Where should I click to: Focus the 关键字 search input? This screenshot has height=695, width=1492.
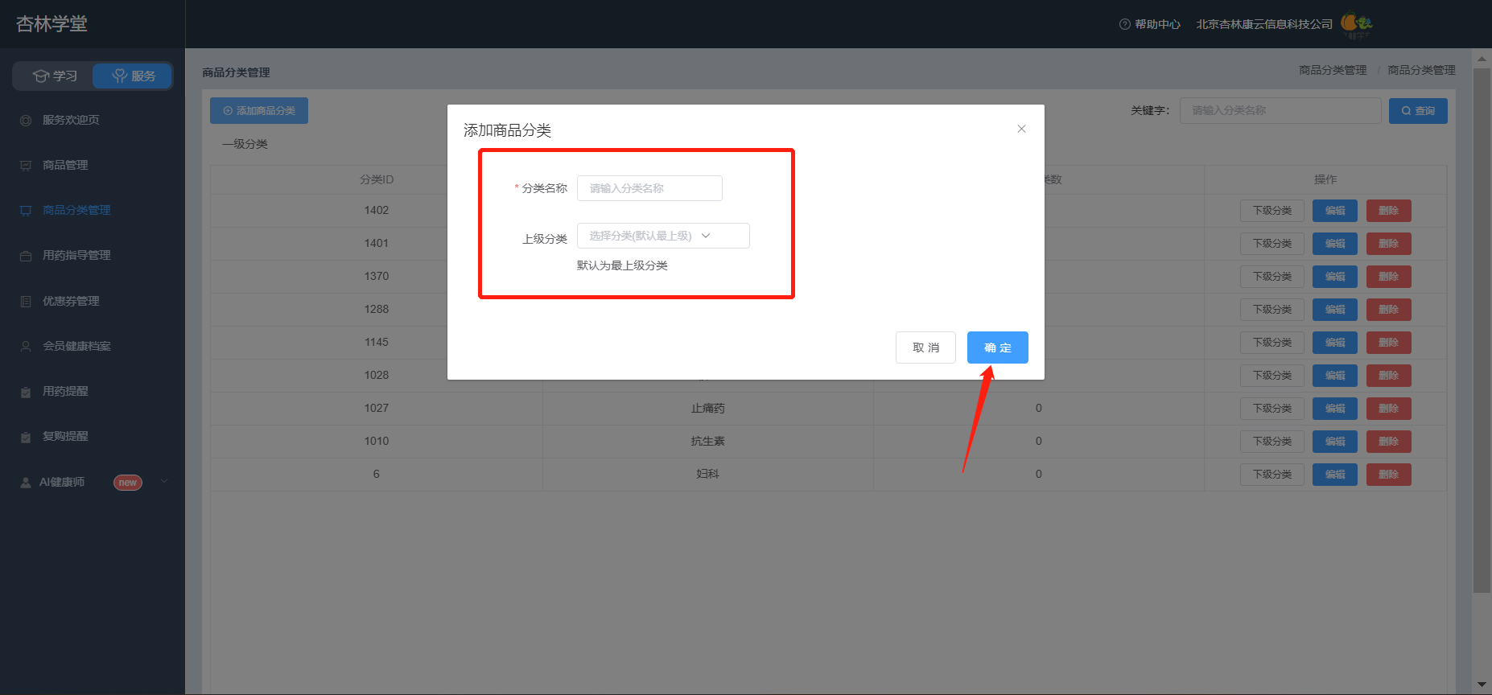point(1280,111)
